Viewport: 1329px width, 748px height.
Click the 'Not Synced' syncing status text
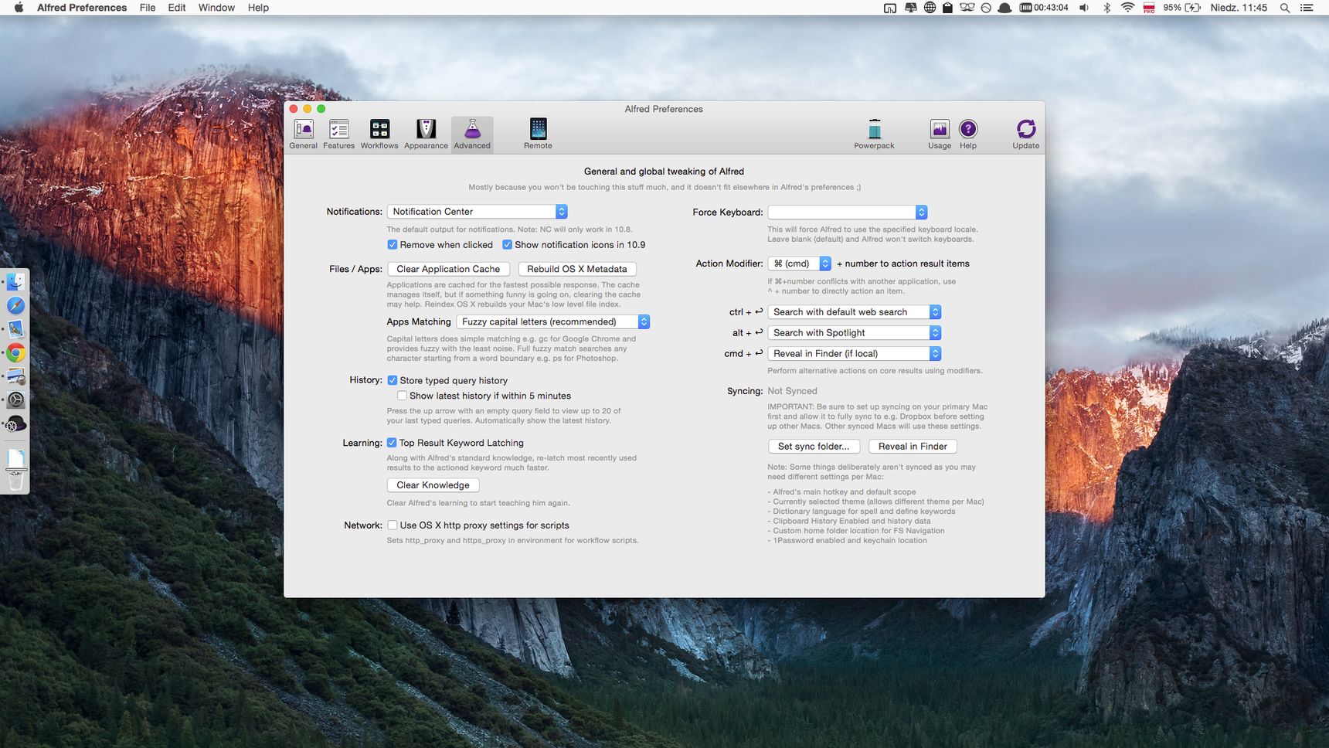(x=792, y=391)
